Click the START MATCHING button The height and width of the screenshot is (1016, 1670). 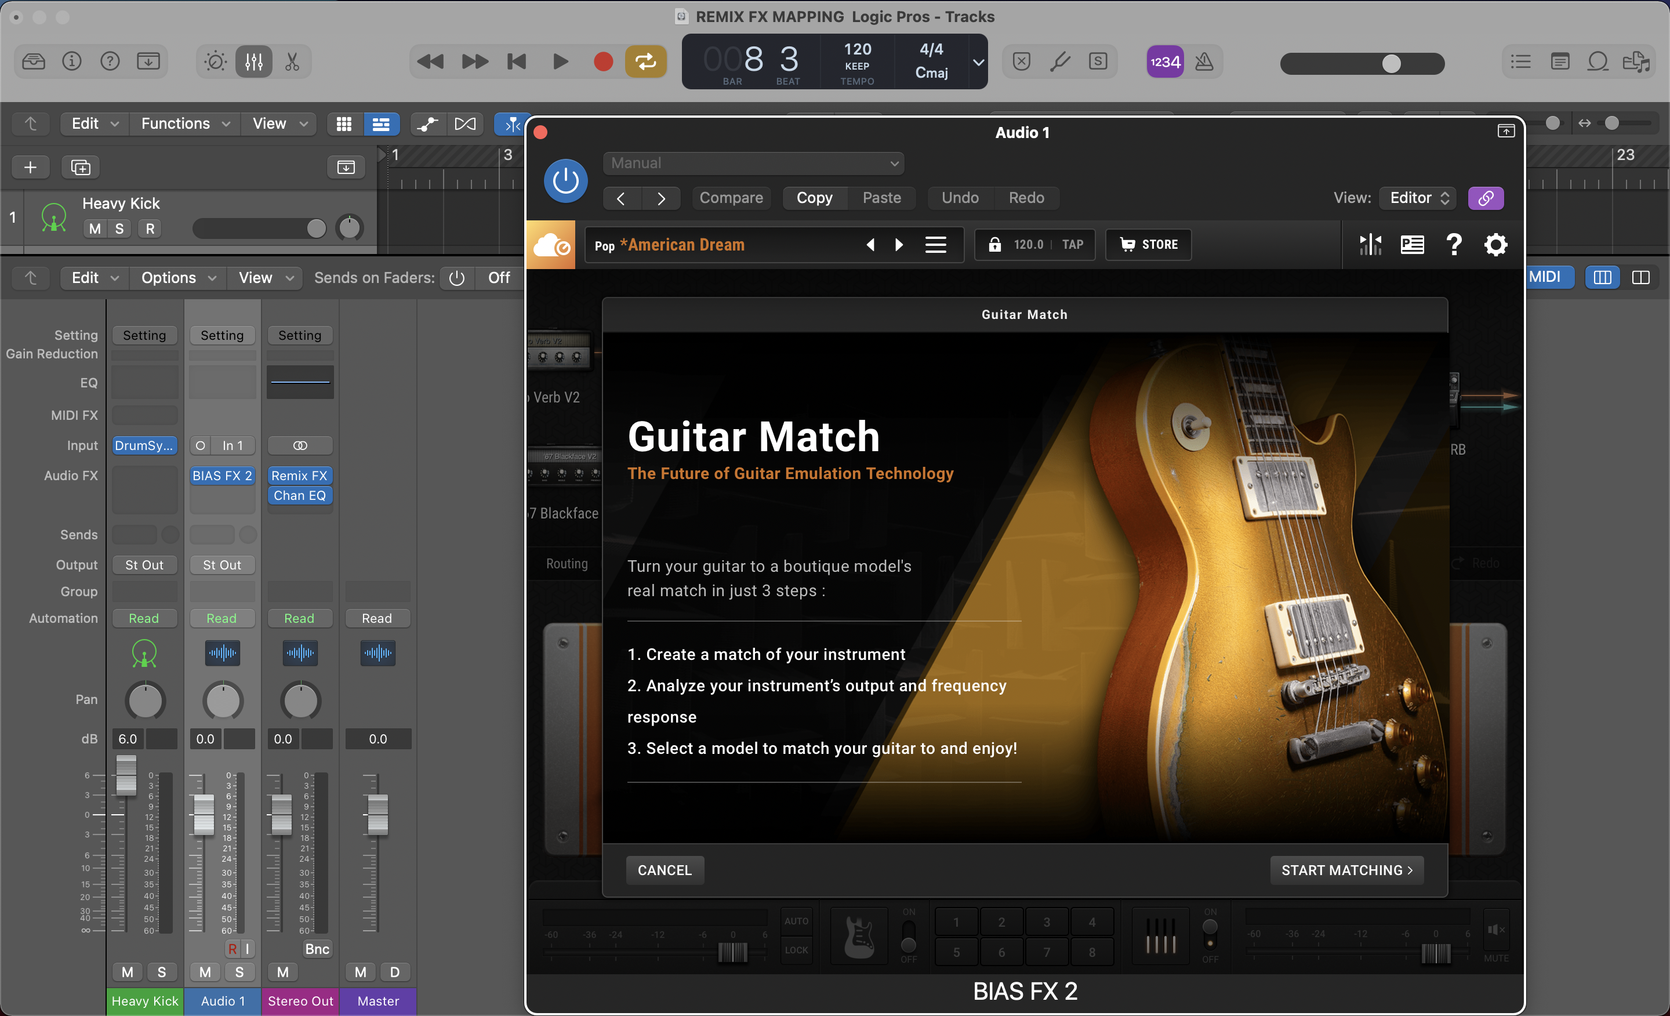(x=1346, y=870)
